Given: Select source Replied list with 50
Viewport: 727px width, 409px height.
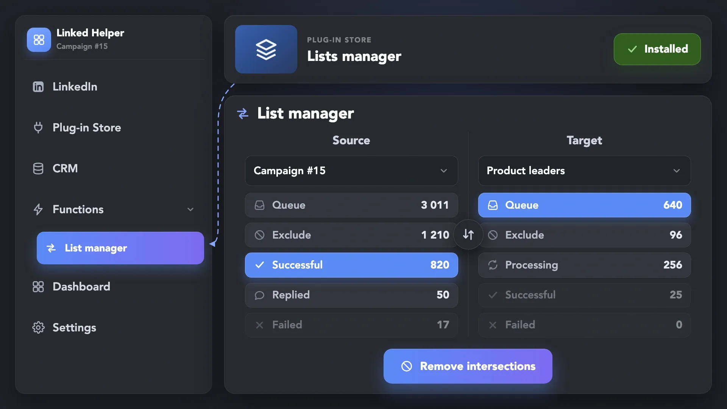Looking at the screenshot, I should tap(351, 295).
